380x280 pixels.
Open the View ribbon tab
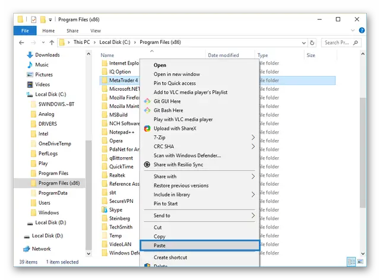(x=96, y=31)
